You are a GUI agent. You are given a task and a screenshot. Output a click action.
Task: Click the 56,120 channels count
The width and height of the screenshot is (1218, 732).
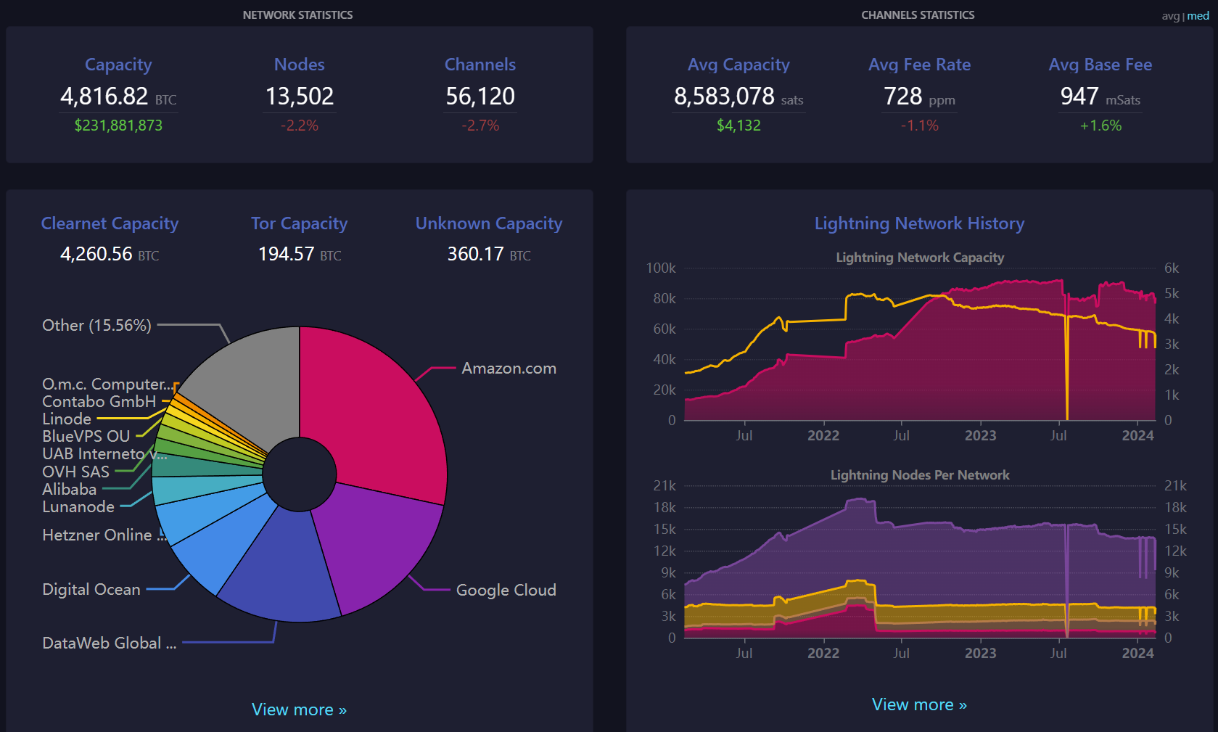point(480,96)
